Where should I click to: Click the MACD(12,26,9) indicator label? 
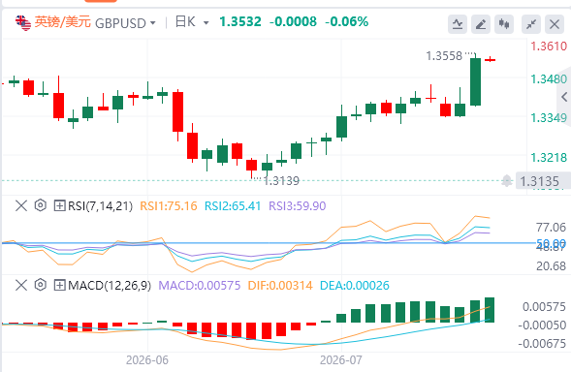pos(110,286)
